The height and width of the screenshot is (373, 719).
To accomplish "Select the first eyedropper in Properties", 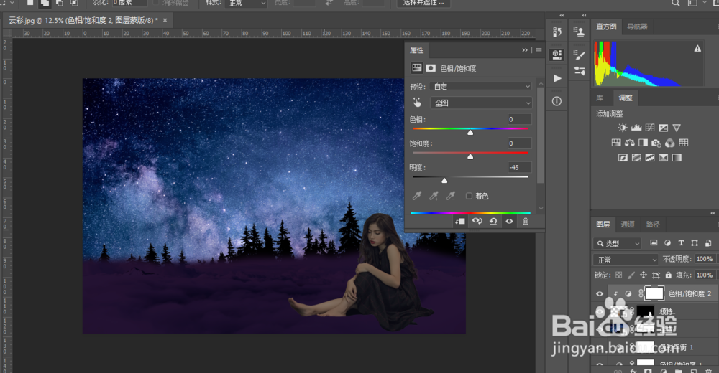I will point(417,196).
